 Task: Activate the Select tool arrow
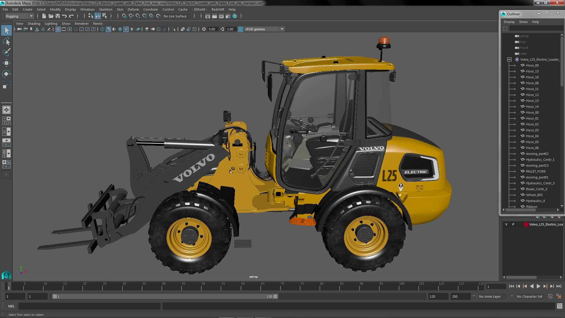coord(6,30)
